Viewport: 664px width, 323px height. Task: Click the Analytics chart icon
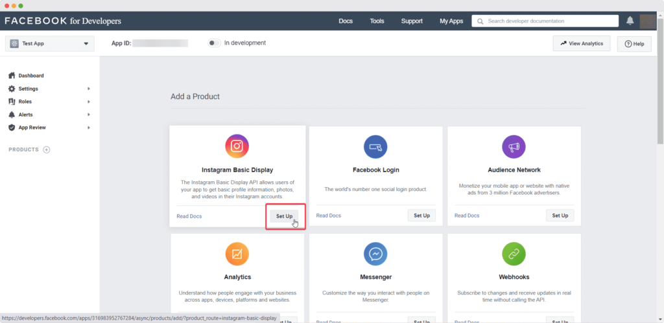237,254
